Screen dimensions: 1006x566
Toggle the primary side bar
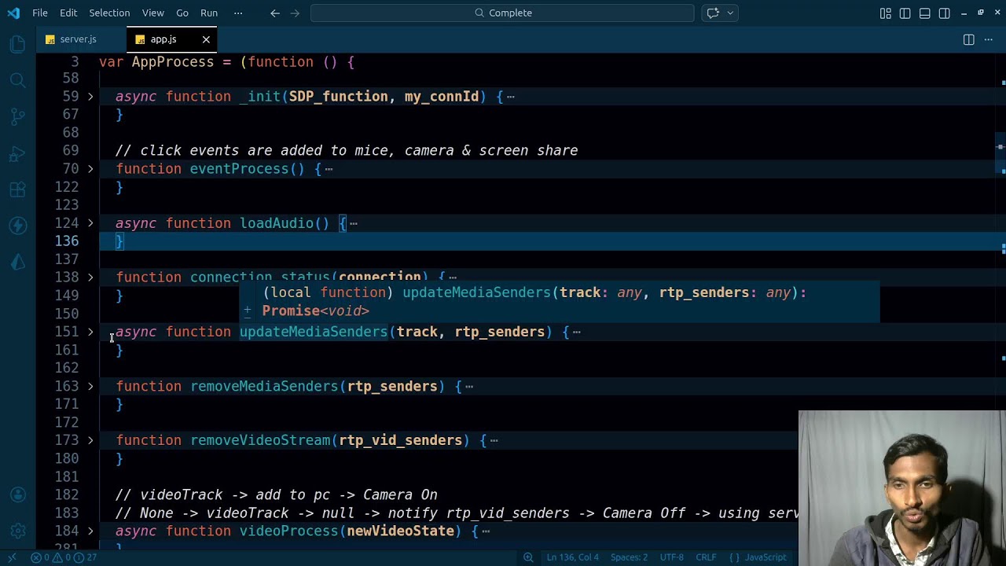pyautogui.click(x=905, y=13)
